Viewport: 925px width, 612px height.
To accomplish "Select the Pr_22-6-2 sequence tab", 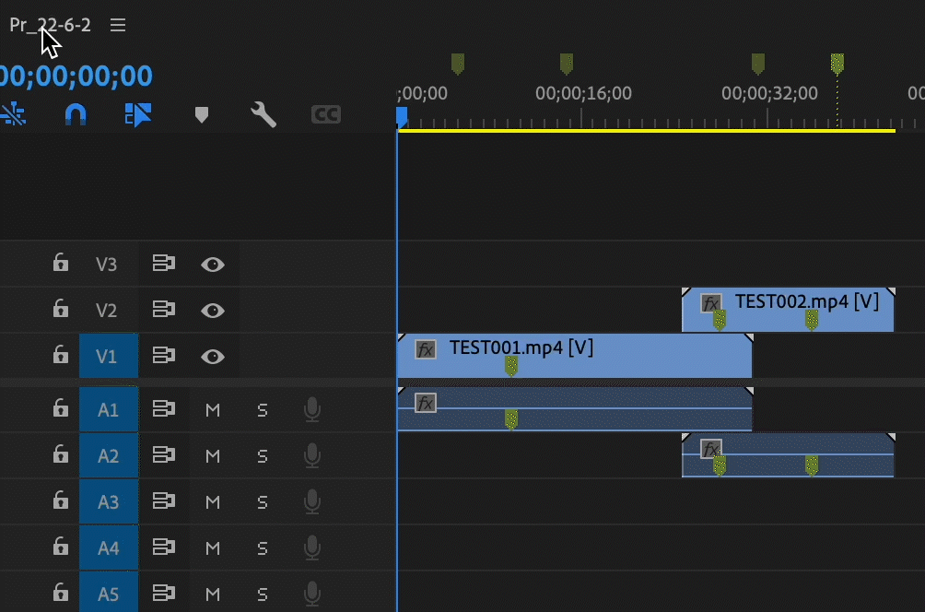I will (50, 25).
